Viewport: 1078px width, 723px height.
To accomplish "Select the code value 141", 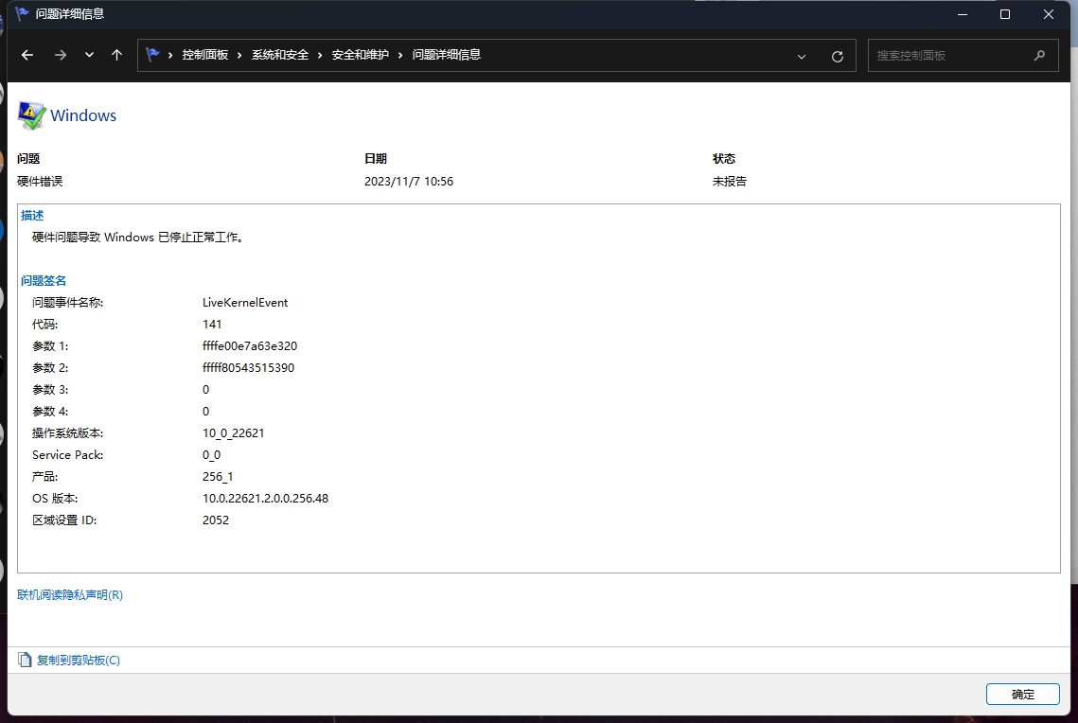I will 212,325.
